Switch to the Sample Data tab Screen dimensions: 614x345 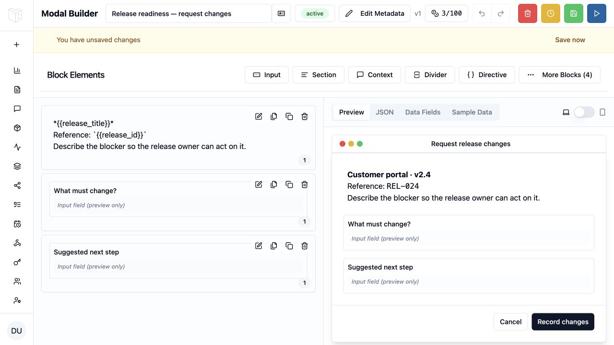click(x=472, y=112)
